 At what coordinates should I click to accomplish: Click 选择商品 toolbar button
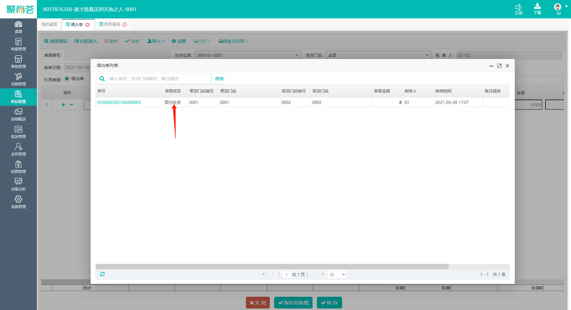[56, 41]
